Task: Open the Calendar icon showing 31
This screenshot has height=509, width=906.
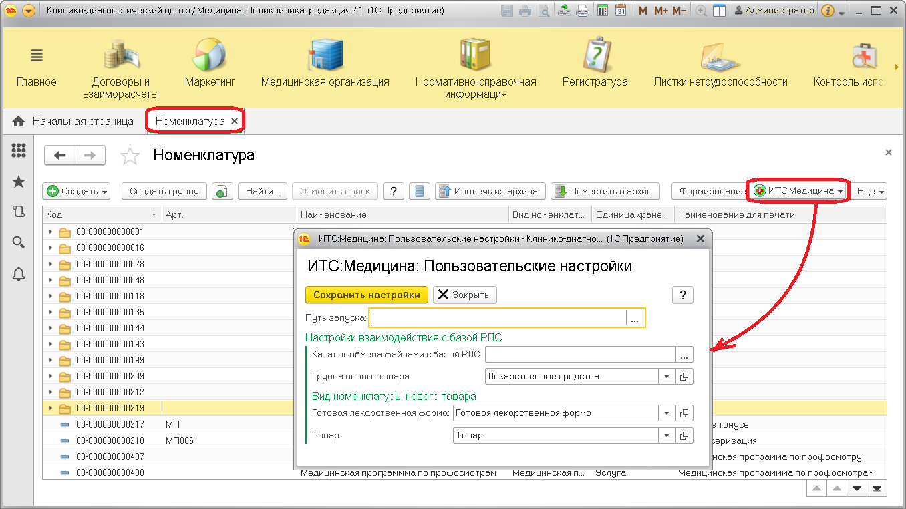Action: (x=621, y=11)
